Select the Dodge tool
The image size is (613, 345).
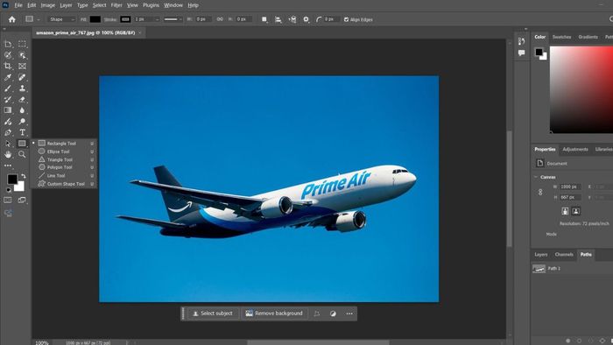[22, 122]
